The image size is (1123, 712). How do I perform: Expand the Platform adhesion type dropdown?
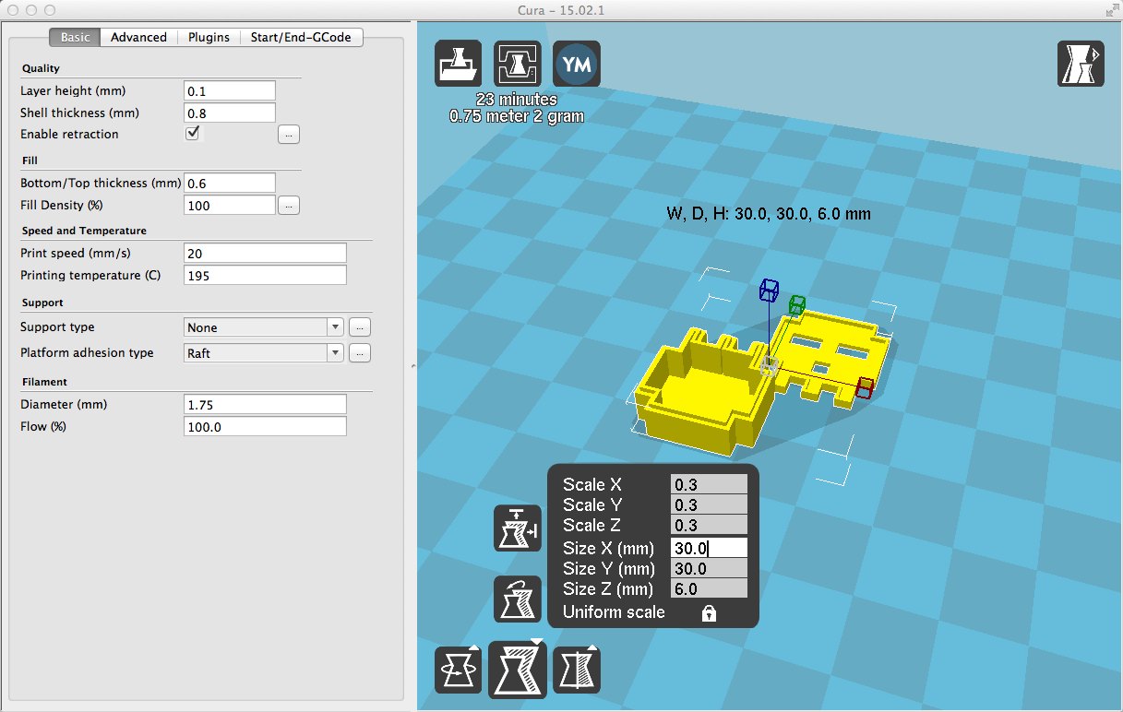[264, 353]
